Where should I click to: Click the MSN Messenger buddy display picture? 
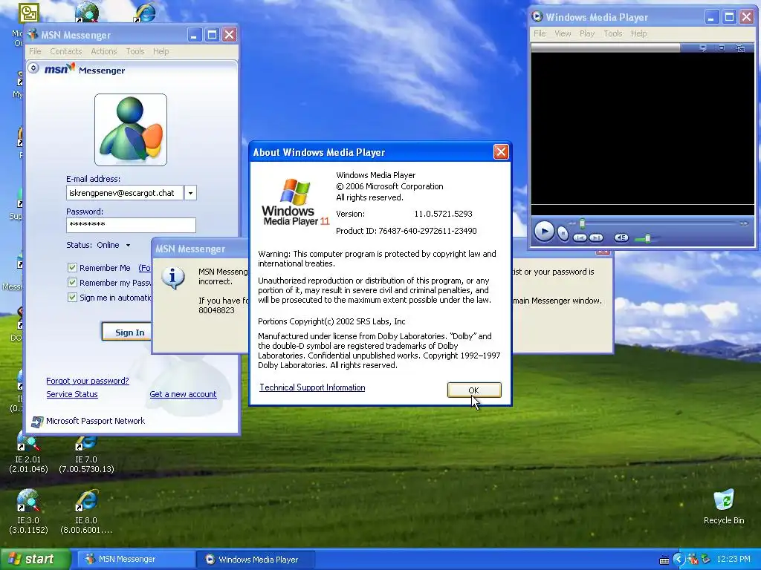point(131,130)
